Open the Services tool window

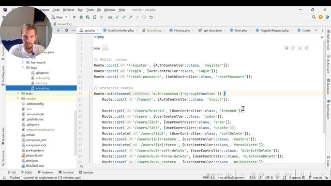86,172
